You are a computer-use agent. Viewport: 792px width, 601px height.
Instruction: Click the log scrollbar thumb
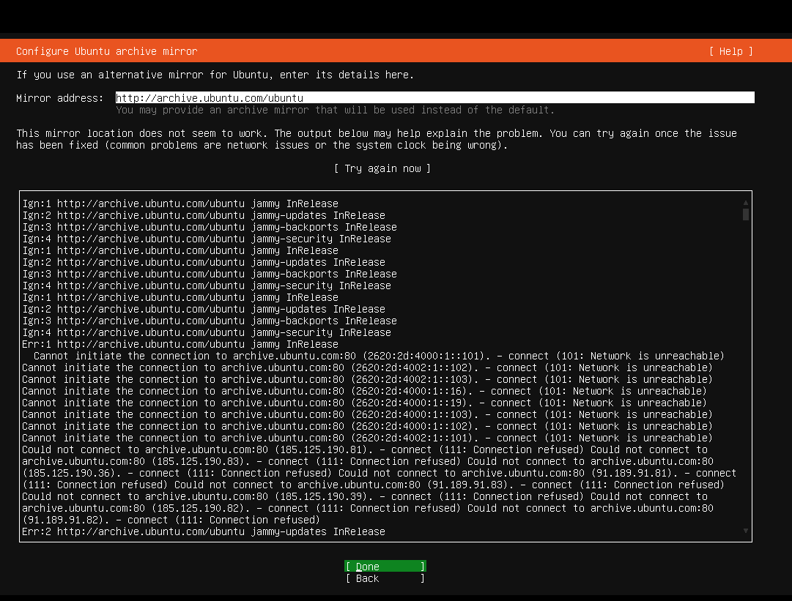[x=746, y=214]
